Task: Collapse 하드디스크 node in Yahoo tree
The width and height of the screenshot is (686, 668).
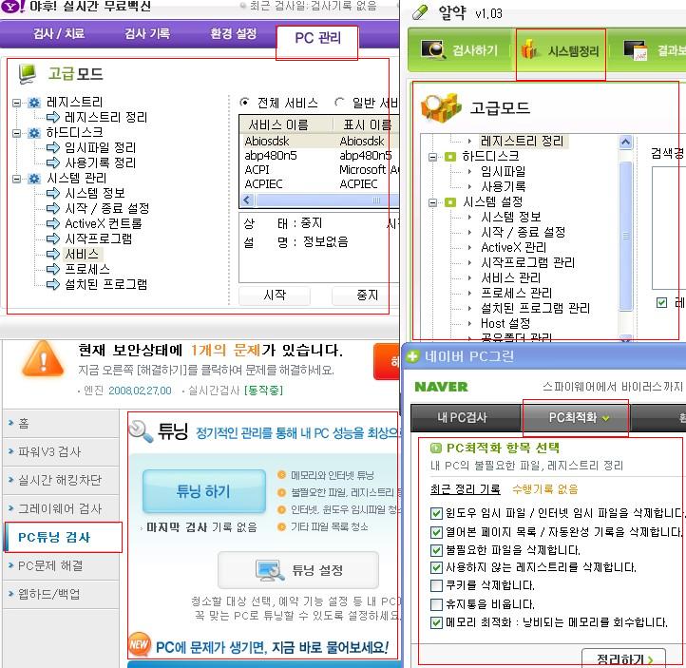Action: pyautogui.click(x=16, y=133)
